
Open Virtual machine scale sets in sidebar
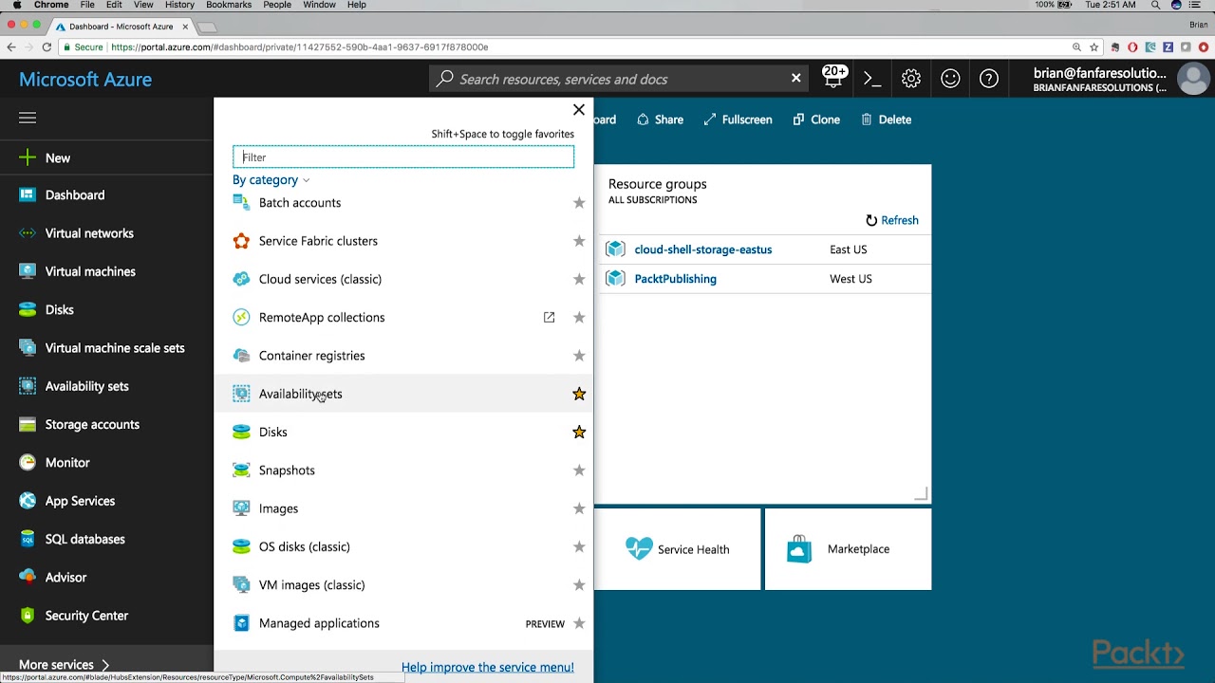[115, 348]
